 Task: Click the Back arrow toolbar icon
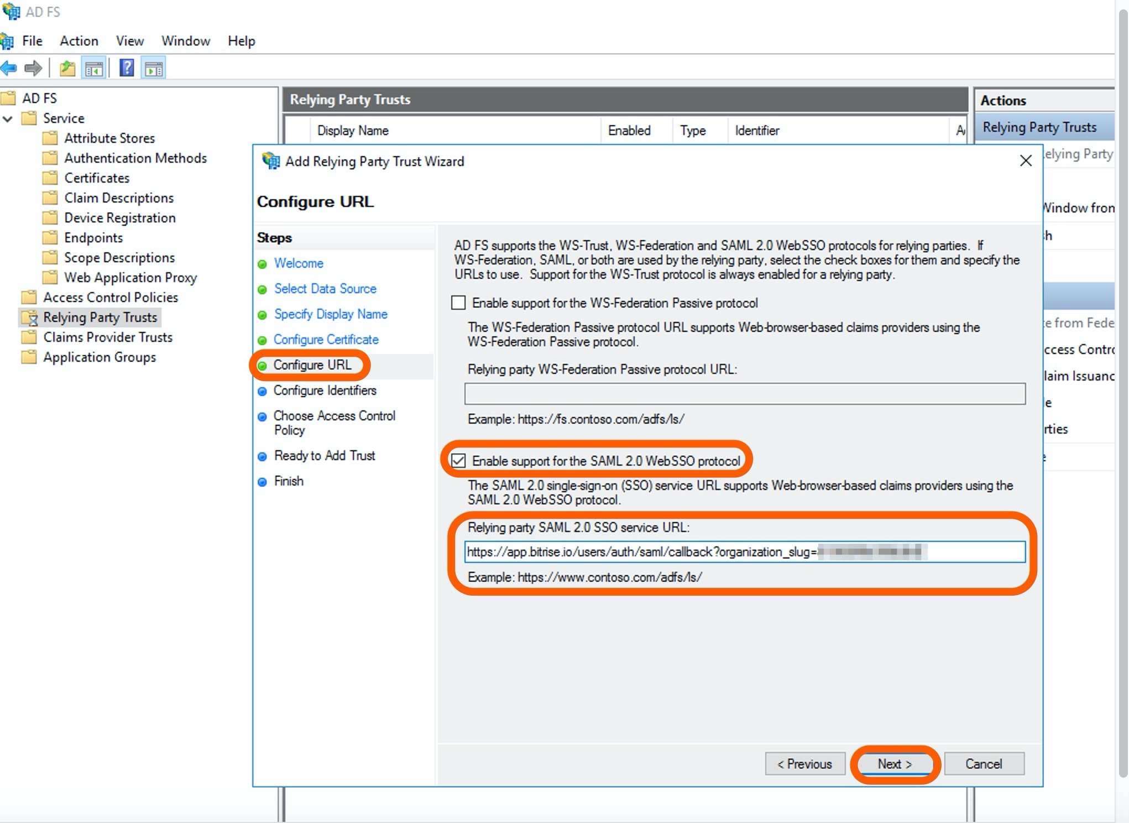point(9,68)
